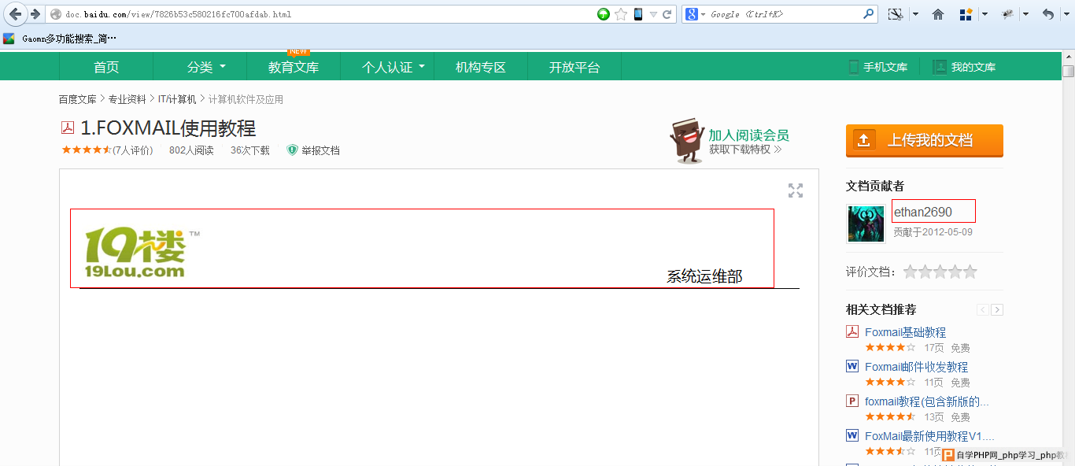
Task: Open 我的文库 in the navigation bar
Action: 973,68
